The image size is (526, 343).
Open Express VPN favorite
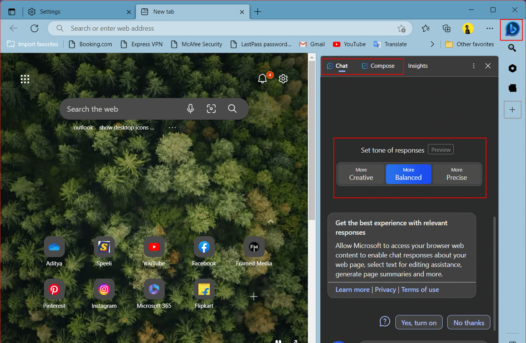pyautogui.click(x=141, y=44)
